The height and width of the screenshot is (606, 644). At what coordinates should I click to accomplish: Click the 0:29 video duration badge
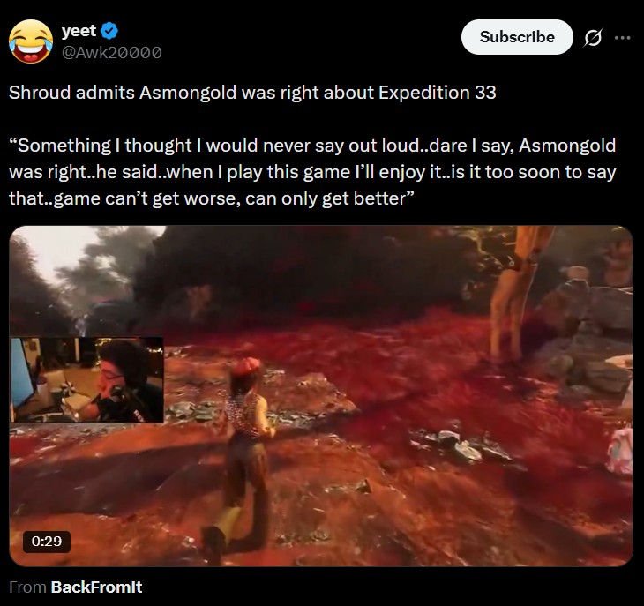[46, 541]
